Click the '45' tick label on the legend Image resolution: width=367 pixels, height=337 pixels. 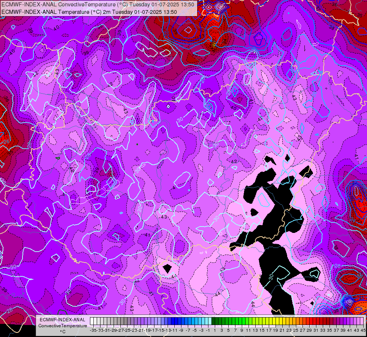pyautogui.click(x=363, y=330)
